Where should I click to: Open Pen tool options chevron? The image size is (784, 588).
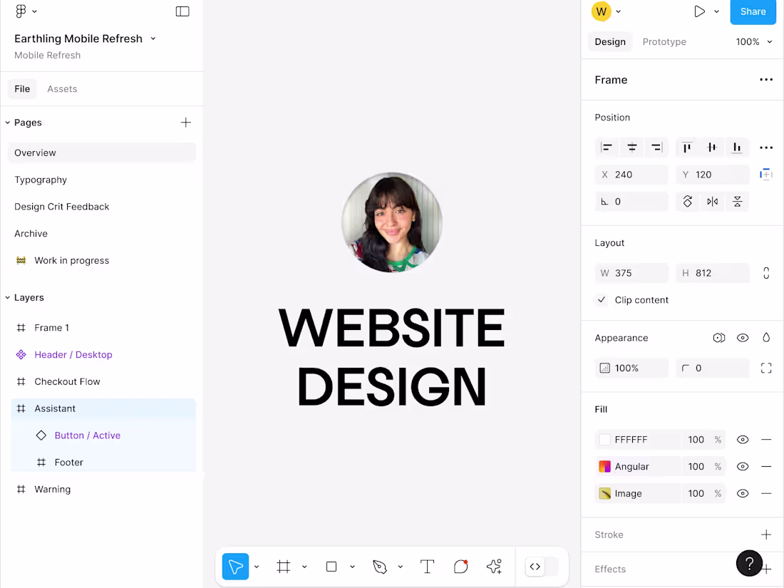tap(400, 567)
